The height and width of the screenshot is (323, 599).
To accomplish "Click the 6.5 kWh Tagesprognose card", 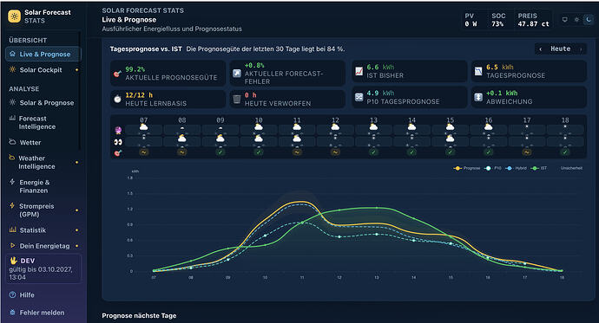I will [x=529, y=71].
